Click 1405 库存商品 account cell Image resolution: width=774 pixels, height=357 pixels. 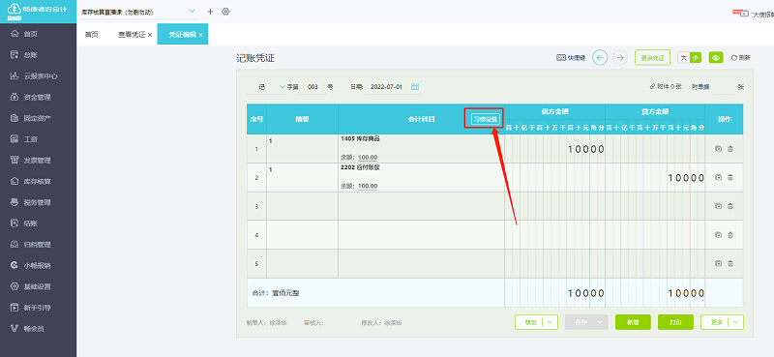(421, 149)
